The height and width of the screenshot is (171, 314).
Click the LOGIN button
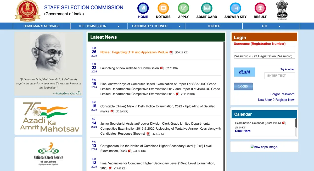[x=243, y=86]
